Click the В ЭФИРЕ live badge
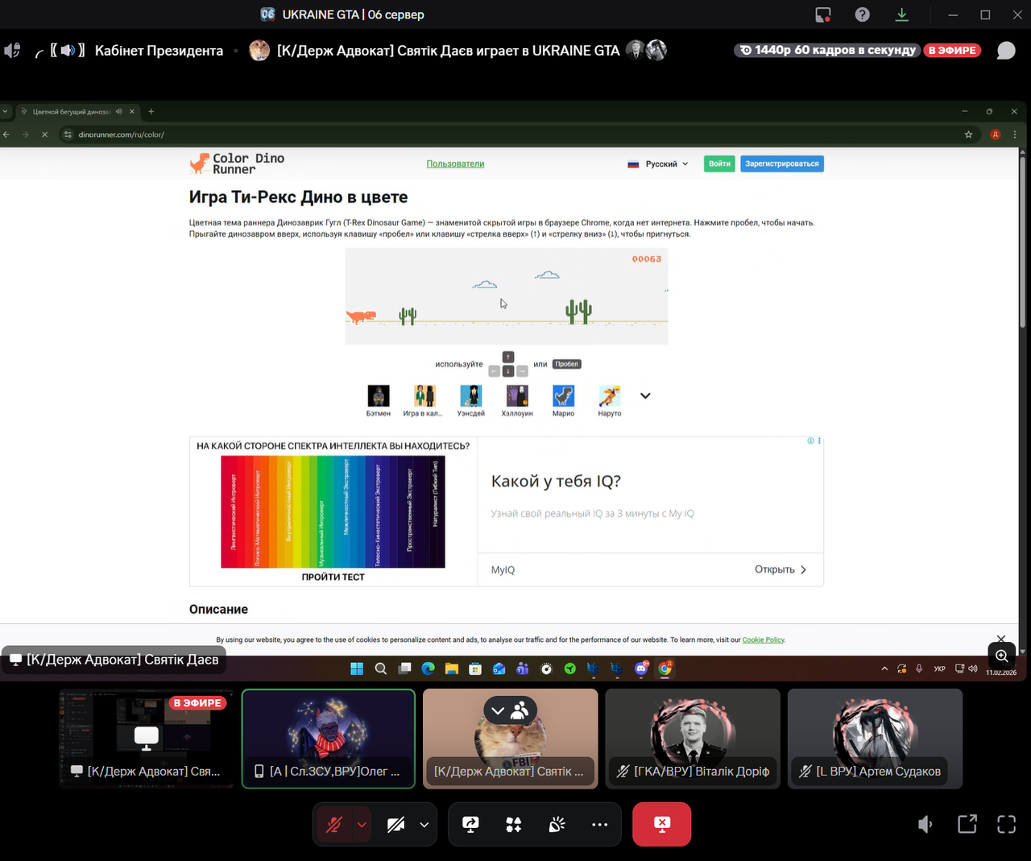The width and height of the screenshot is (1031, 861). pos(952,50)
